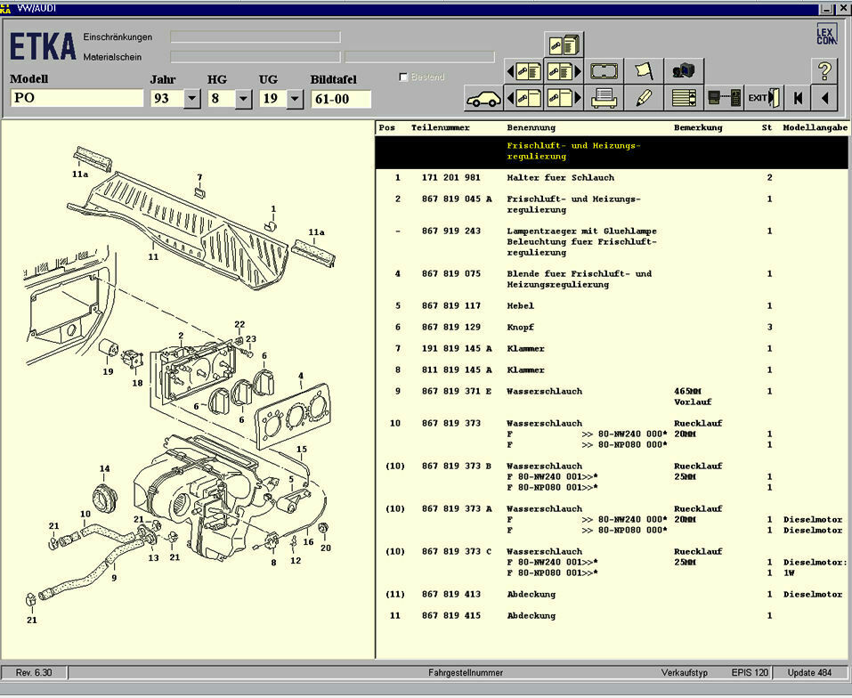Click the flag icon
Screen dimensions: 852x698
point(645,70)
